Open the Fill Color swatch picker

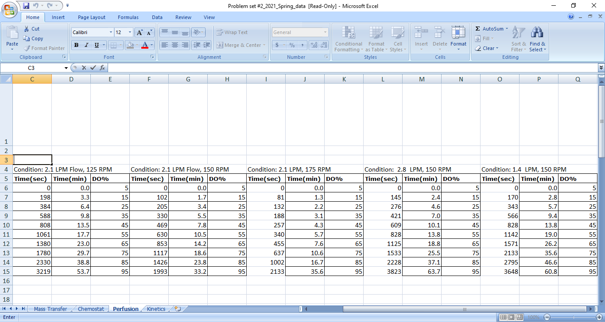[135, 46]
